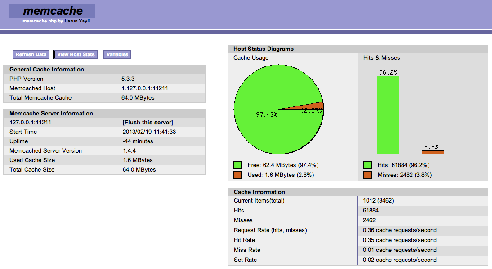Click the Current Items value 1012 (3462)

(378, 201)
